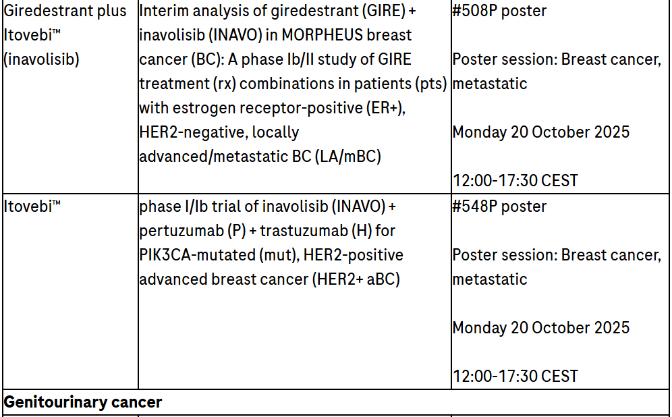Click the PIK3CA-mutated text

tap(196, 254)
